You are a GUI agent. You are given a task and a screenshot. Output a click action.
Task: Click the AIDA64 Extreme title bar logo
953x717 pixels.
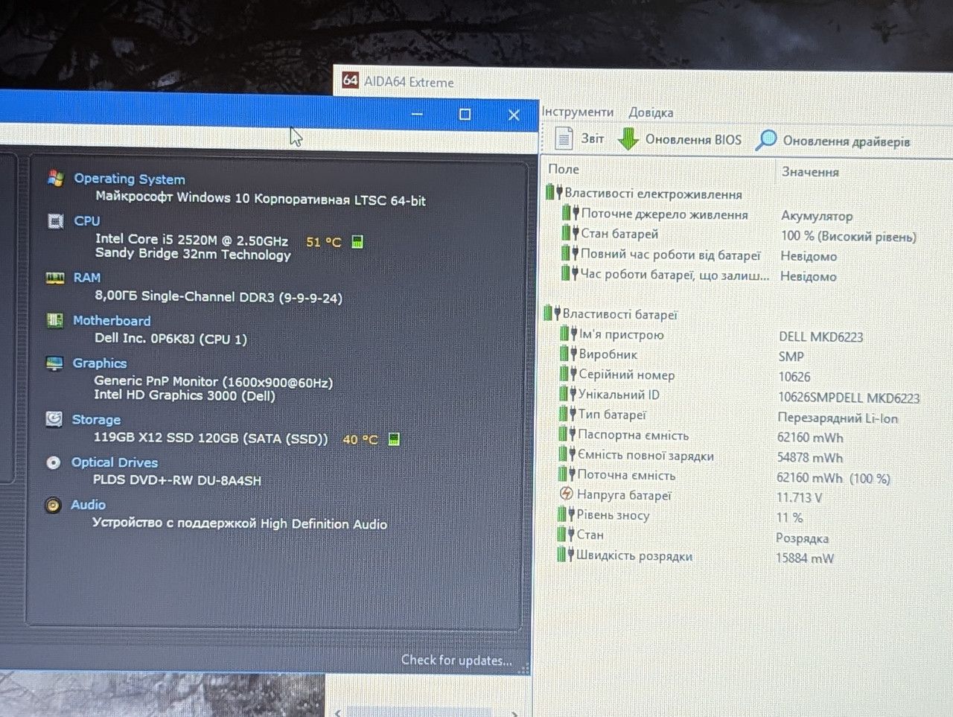[x=350, y=80]
